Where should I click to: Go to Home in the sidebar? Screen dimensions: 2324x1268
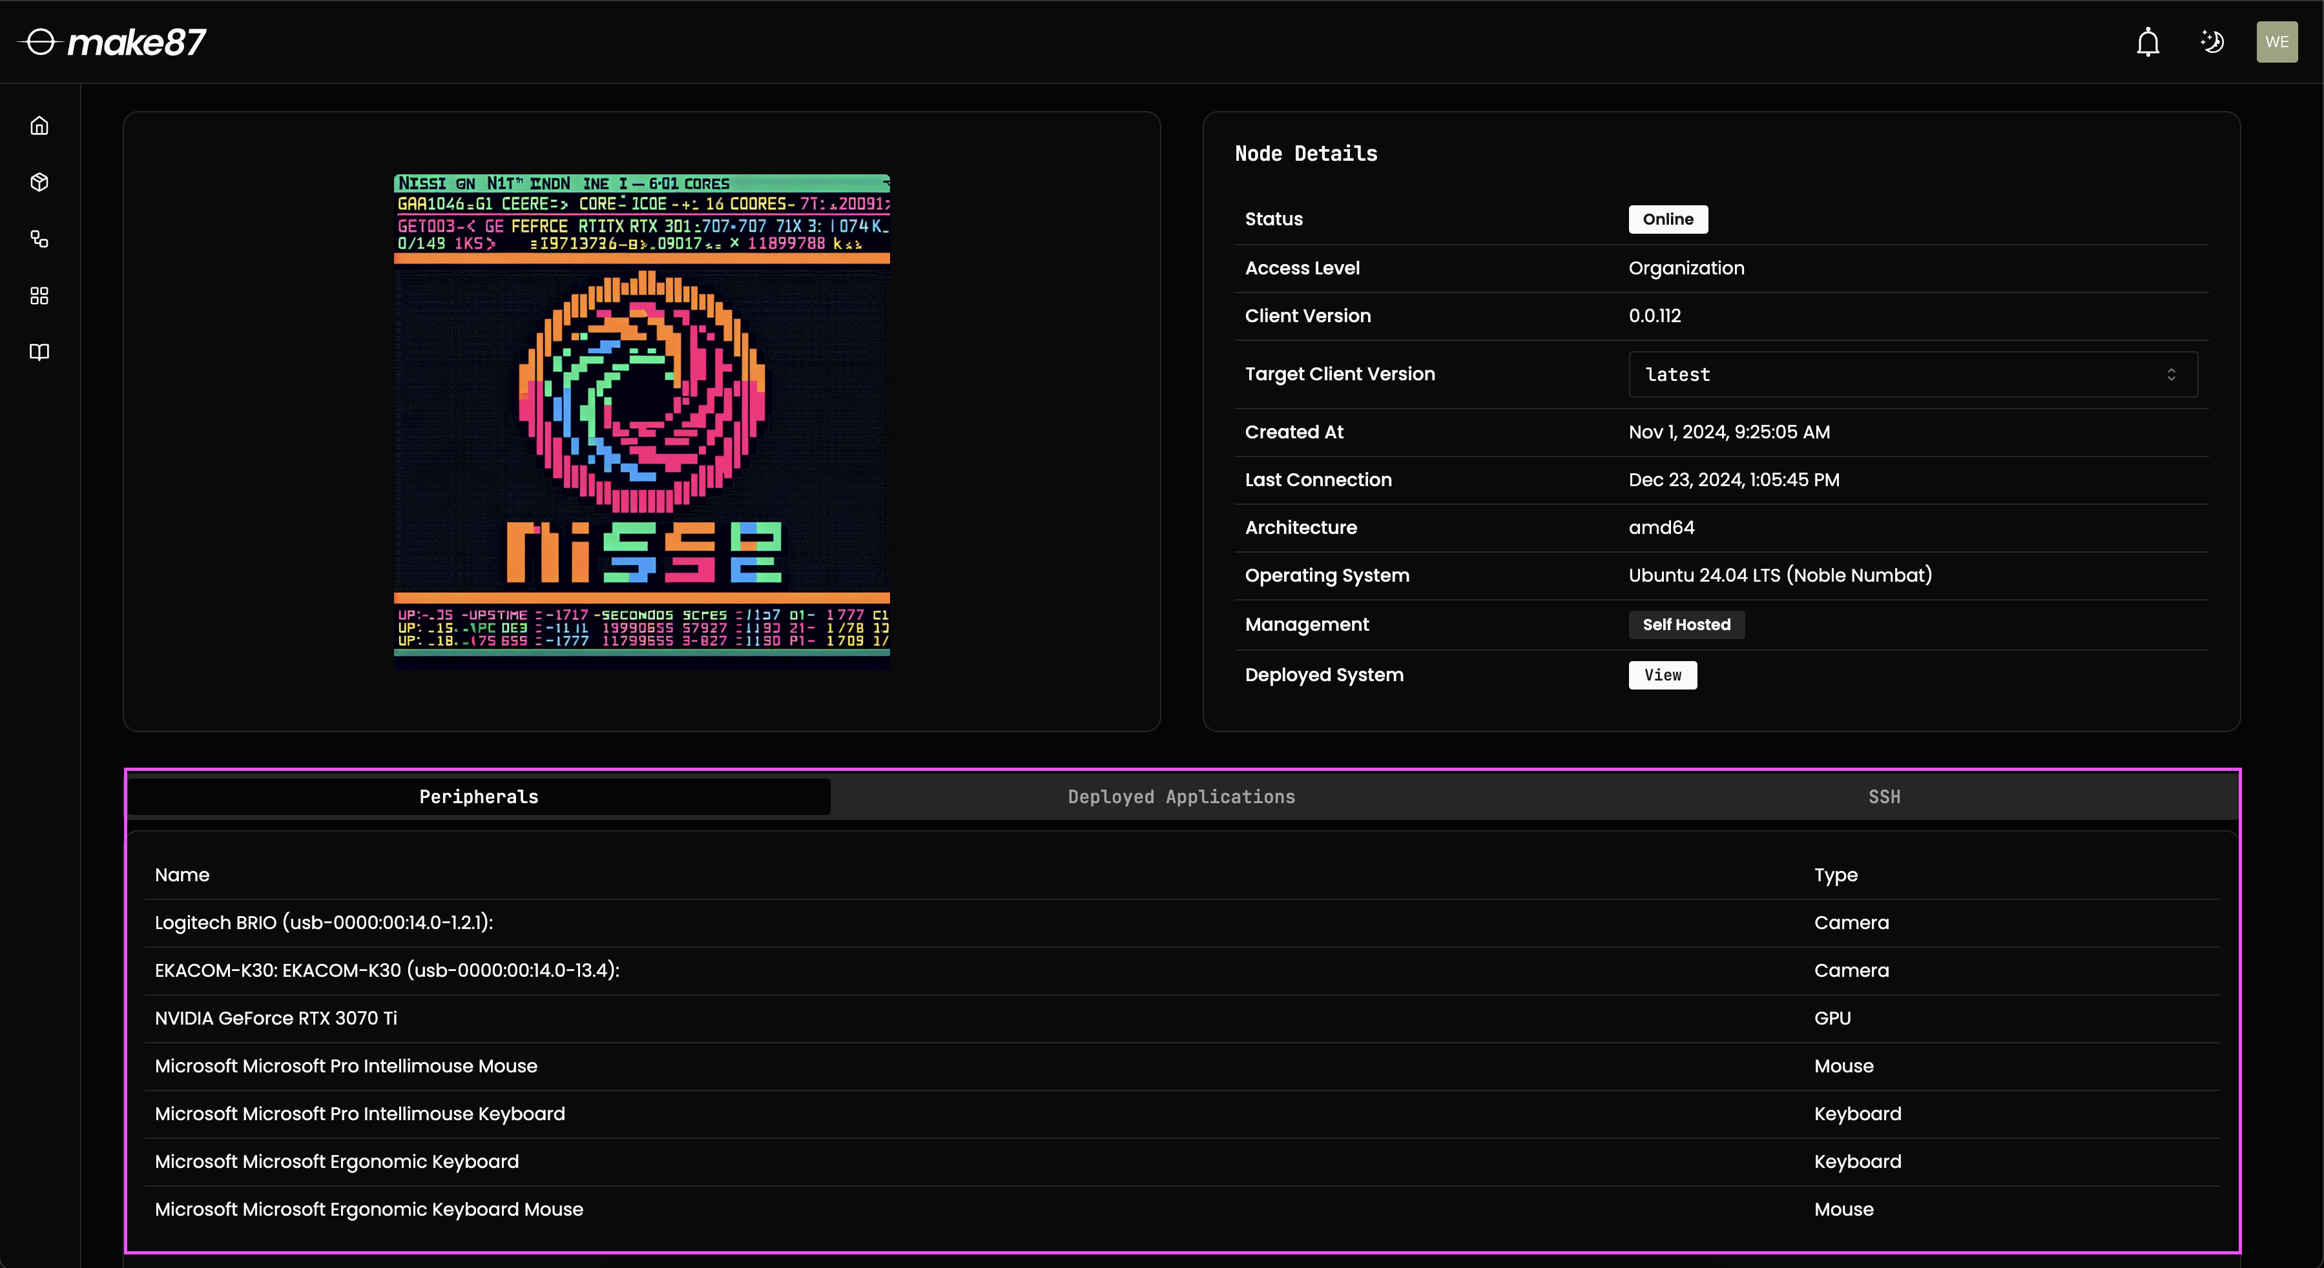pos(39,125)
